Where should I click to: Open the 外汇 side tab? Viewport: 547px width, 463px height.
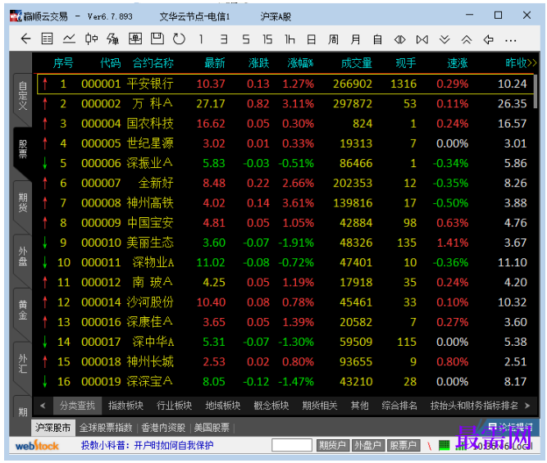click(x=23, y=364)
